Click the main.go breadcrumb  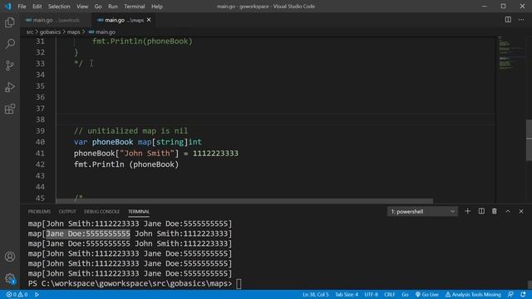tap(102, 32)
